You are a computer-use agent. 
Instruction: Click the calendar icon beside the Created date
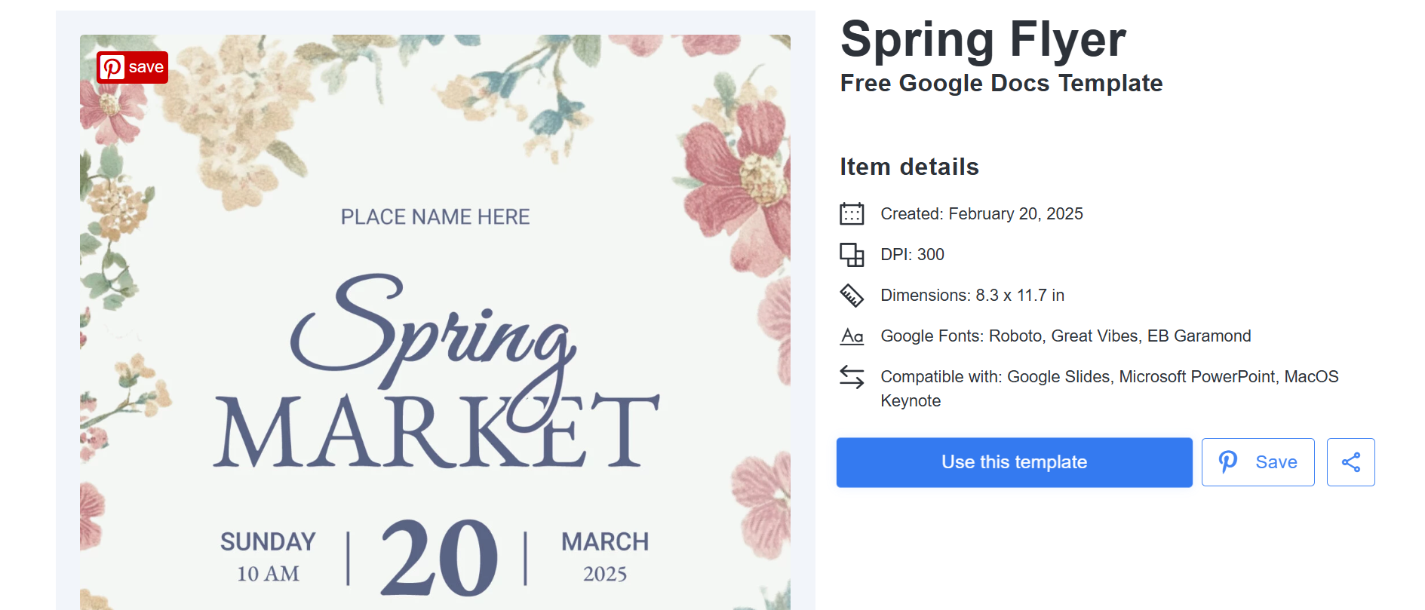(852, 214)
